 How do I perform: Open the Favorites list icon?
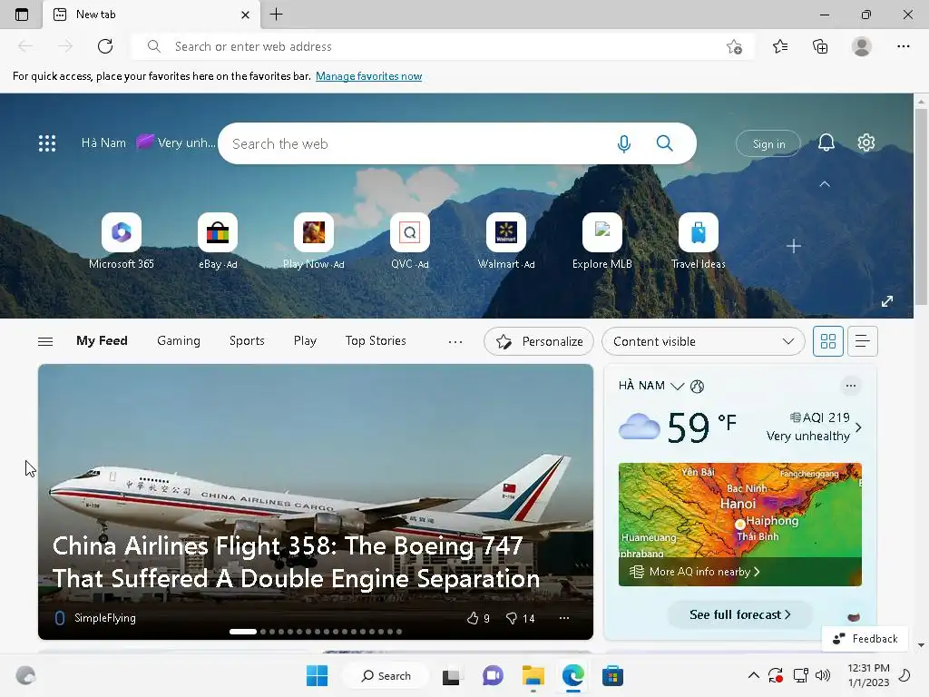point(780,46)
